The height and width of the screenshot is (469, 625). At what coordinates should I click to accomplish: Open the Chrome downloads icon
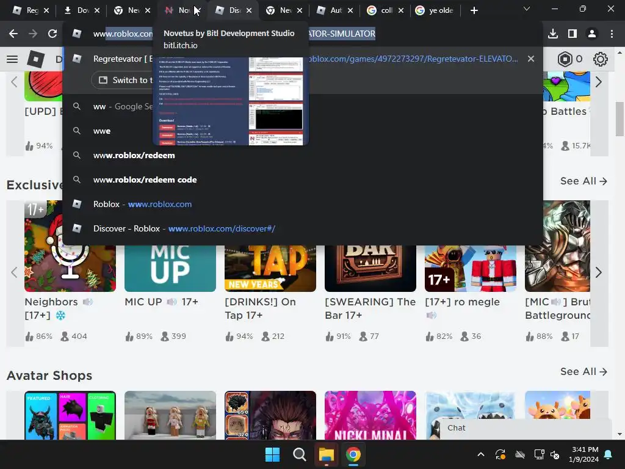tap(553, 34)
